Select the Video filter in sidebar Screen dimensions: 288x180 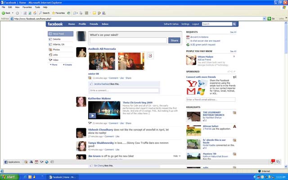[x=60, y=60]
